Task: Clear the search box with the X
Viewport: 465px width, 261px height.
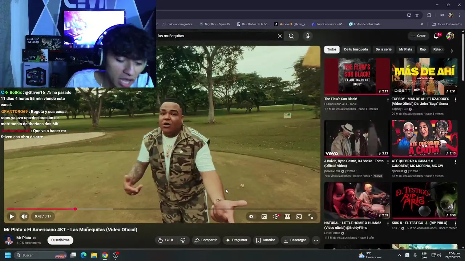Action: [x=280, y=36]
